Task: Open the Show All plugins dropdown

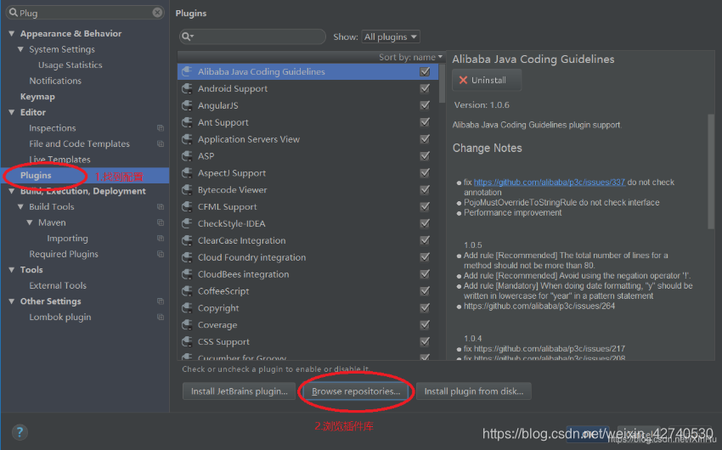Action: [x=391, y=37]
